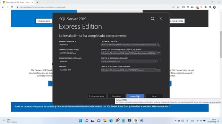Select the installation resources folder path field
222x124 pixels.
tap(128, 70)
